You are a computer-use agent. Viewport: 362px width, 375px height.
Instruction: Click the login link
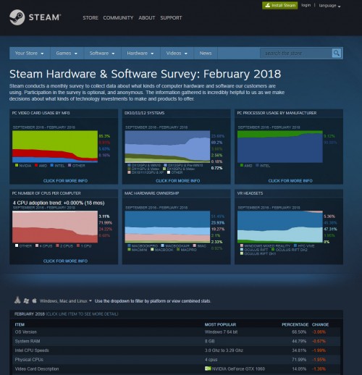pyautogui.click(x=306, y=5)
